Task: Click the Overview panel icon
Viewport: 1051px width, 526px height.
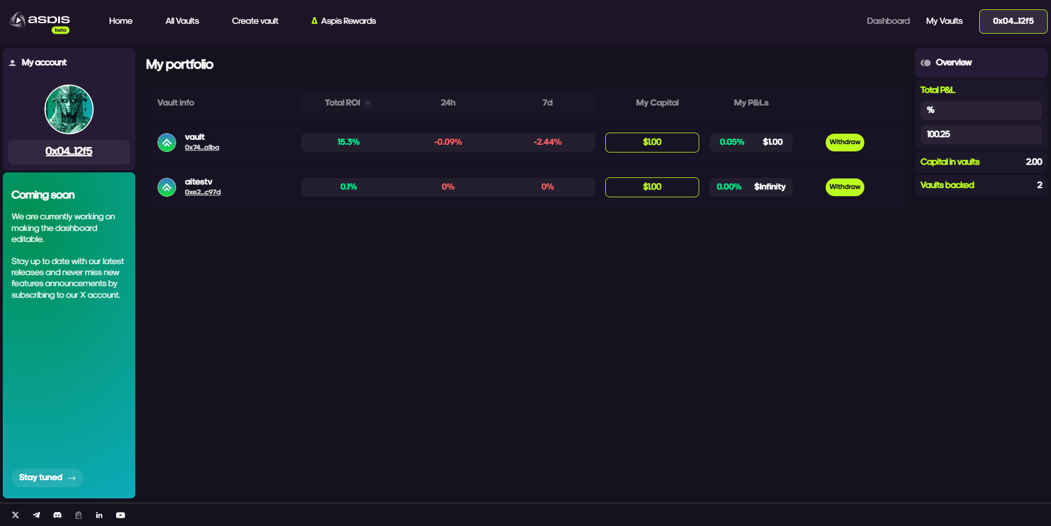Action: (x=926, y=63)
